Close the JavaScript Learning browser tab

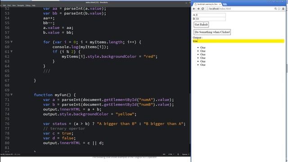pos(220,4)
